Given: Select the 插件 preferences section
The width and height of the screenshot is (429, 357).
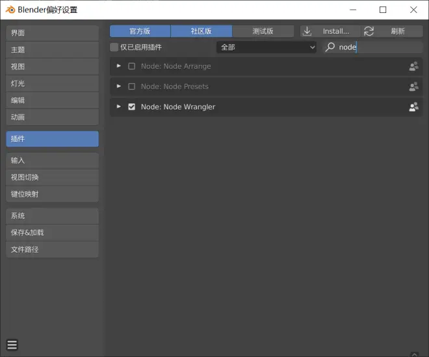Looking at the screenshot, I should pyautogui.click(x=52, y=139).
